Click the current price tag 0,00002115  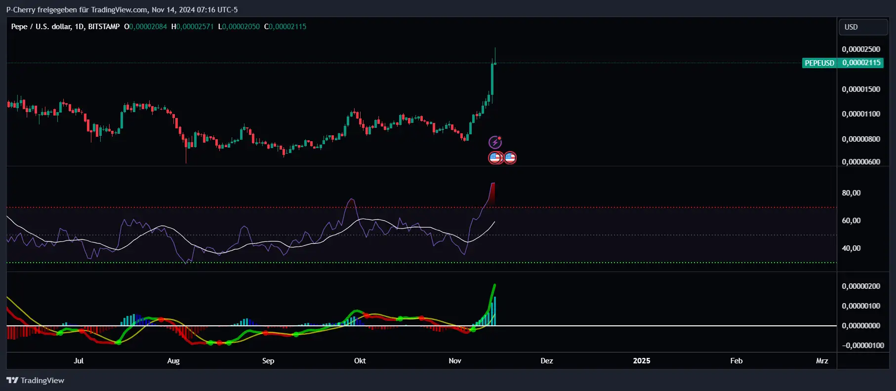click(x=861, y=63)
